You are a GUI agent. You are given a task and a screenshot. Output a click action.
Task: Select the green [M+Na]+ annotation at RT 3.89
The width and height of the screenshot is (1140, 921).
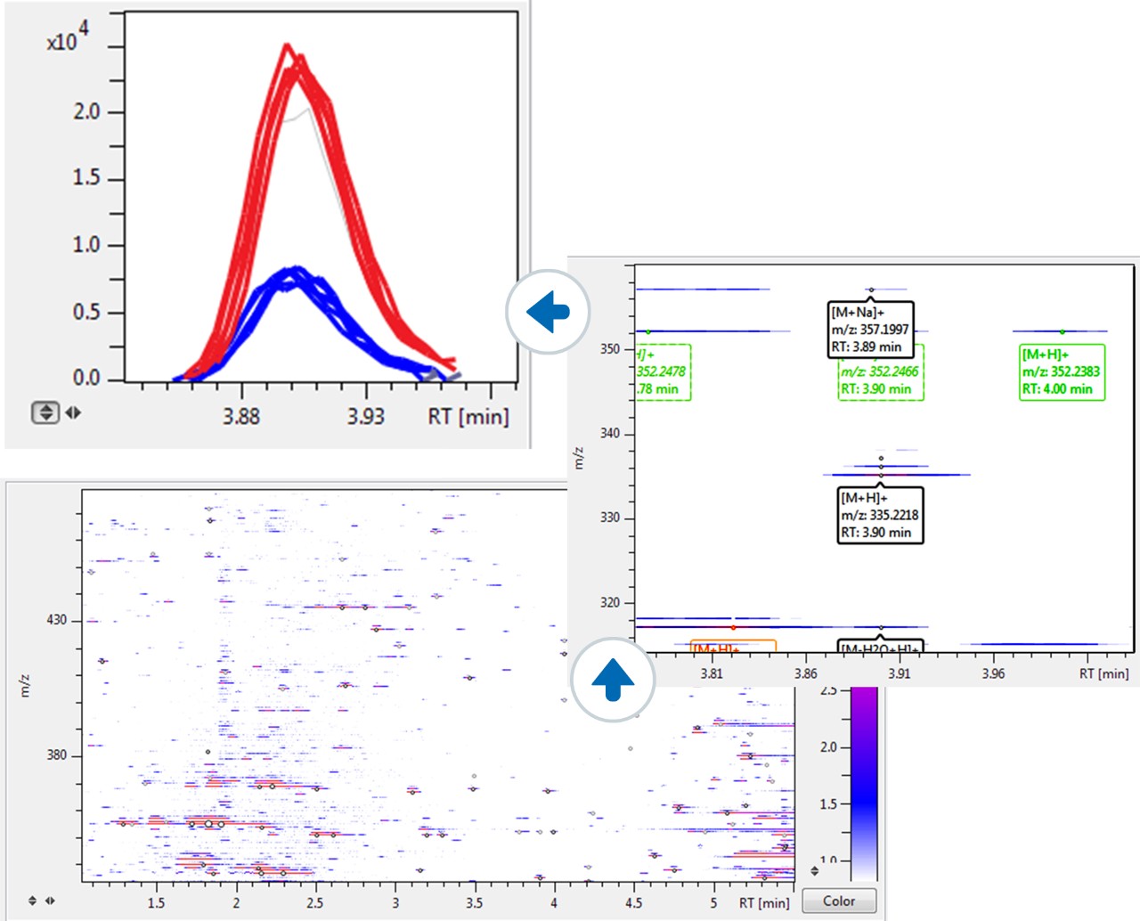click(870, 329)
